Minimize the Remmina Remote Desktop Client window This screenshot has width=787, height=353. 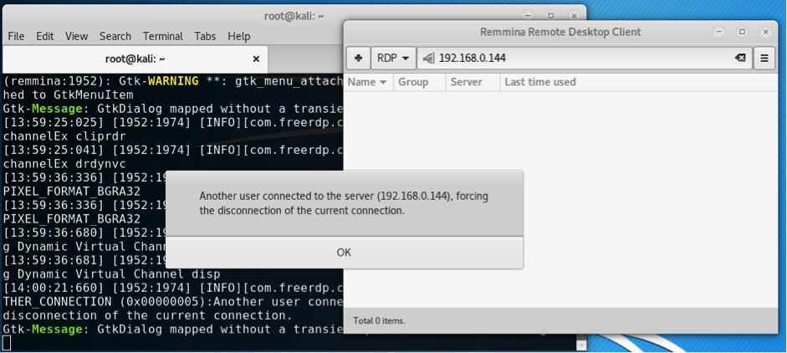tap(718, 32)
